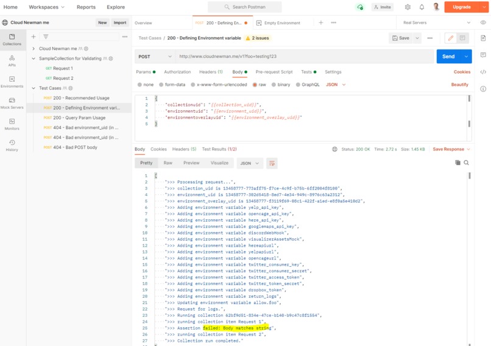The image size is (491, 346).
Task: Open the code snippet icon in right sidebar
Action: click(483, 72)
